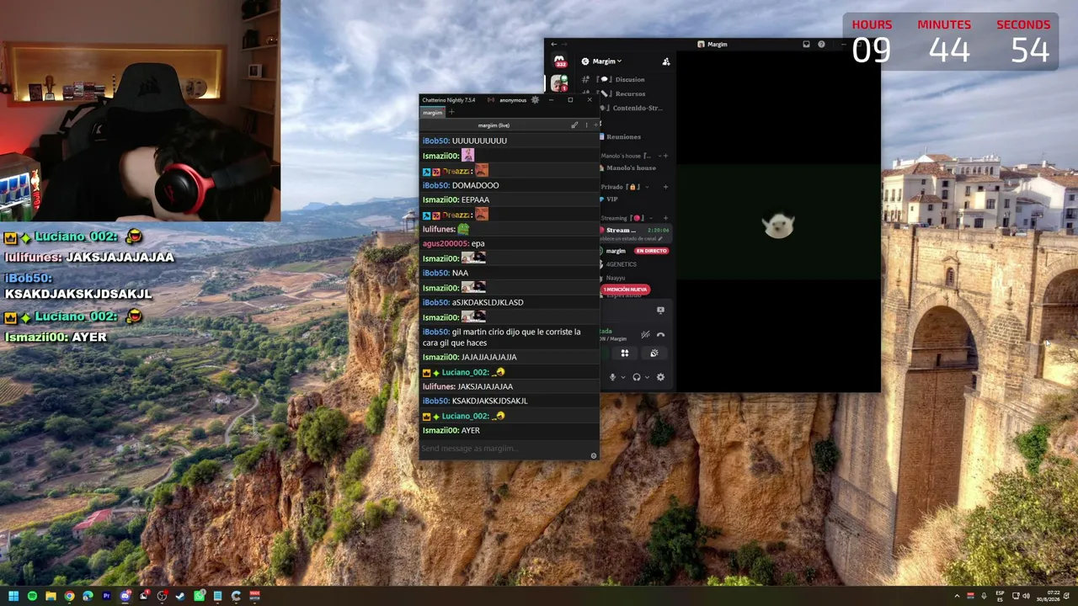This screenshot has height=606, width=1078.
Task: Show hidden system tray icons
Action: click(957, 596)
